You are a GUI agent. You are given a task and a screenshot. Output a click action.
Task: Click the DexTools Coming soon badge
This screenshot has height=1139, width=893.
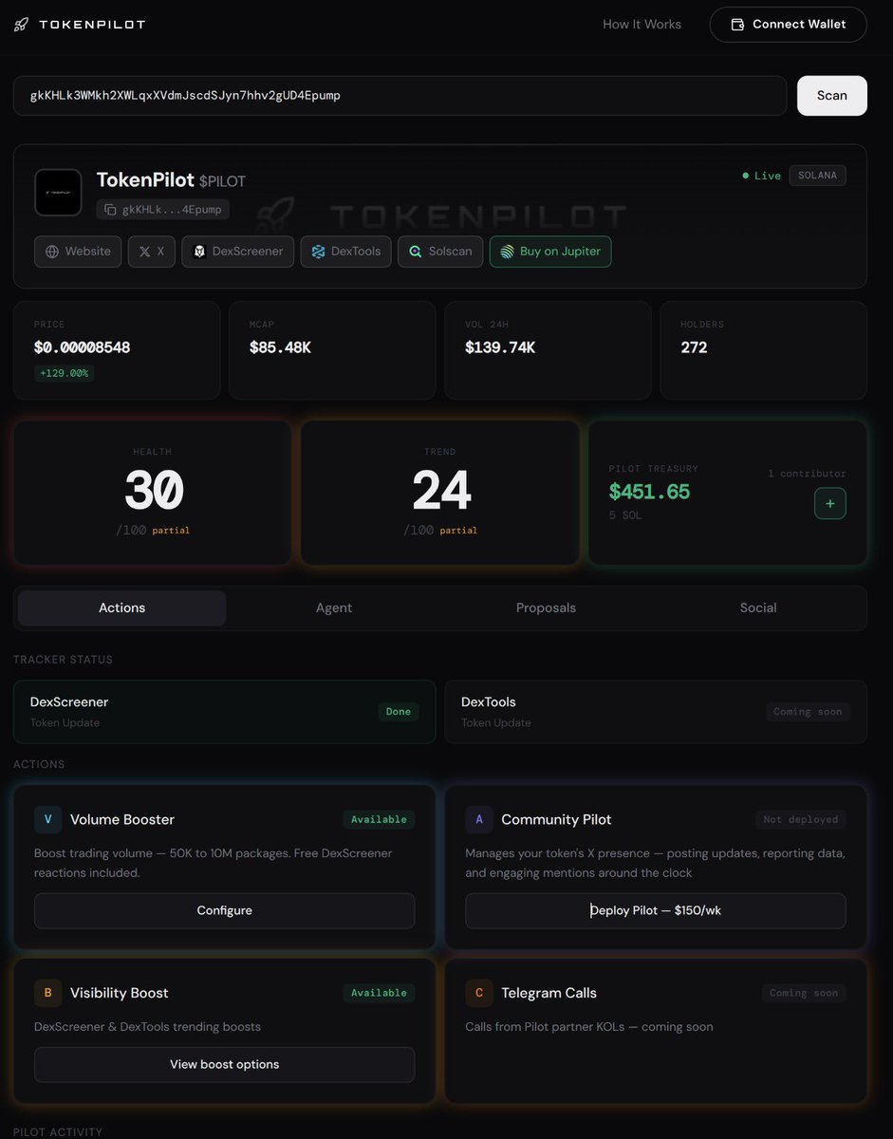tap(808, 712)
